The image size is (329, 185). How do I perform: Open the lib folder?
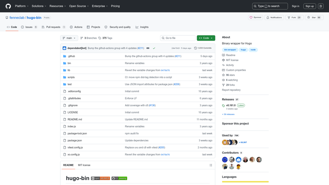[x=69, y=70]
